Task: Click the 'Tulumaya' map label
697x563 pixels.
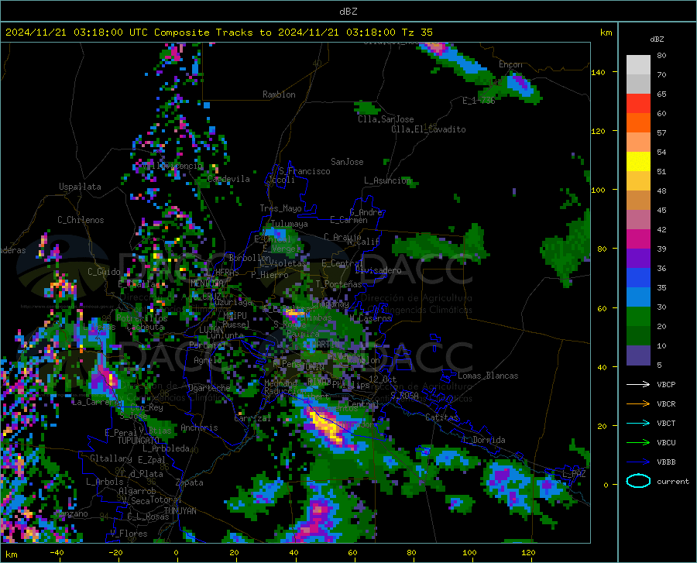Action: (289, 224)
